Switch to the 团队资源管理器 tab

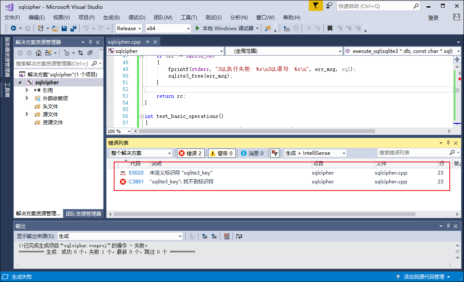(x=83, y=214)
